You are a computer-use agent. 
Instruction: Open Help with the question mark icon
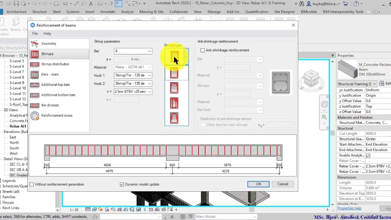(356, 4)
